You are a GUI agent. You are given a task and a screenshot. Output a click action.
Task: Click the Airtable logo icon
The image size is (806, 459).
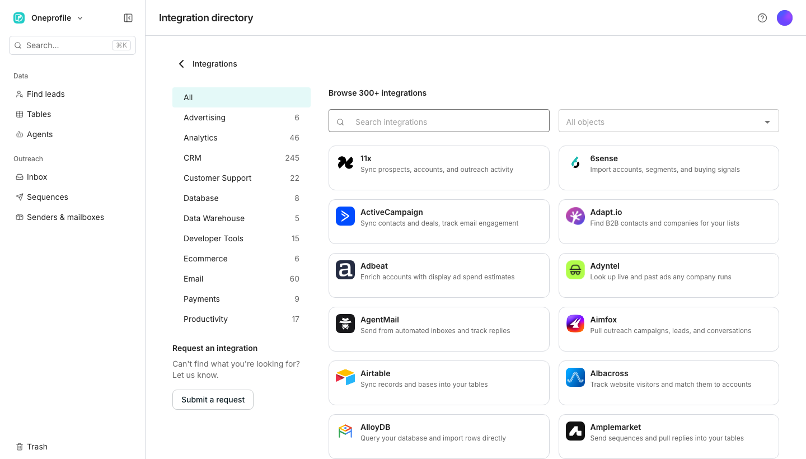(x=345, y=377)
